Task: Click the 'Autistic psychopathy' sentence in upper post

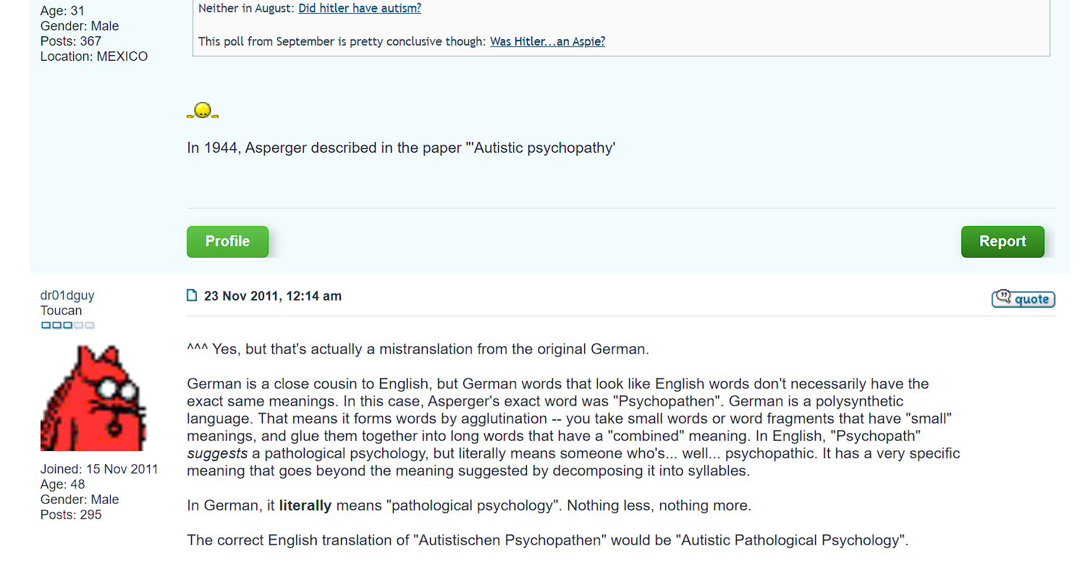Action: (401, 148)
